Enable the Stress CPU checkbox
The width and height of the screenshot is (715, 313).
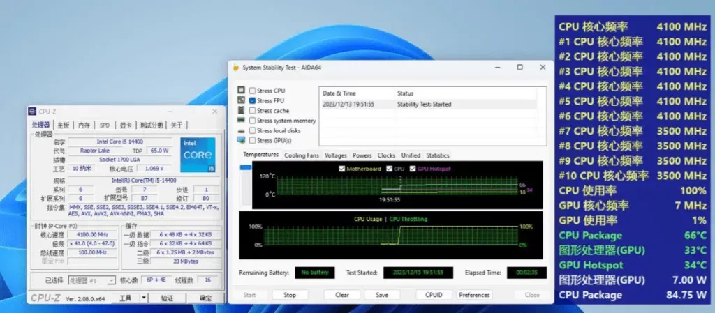(252, 91)
